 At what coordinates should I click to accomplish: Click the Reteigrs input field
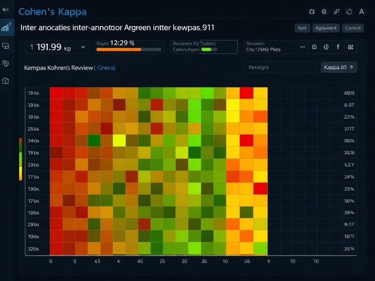[281, 67]
